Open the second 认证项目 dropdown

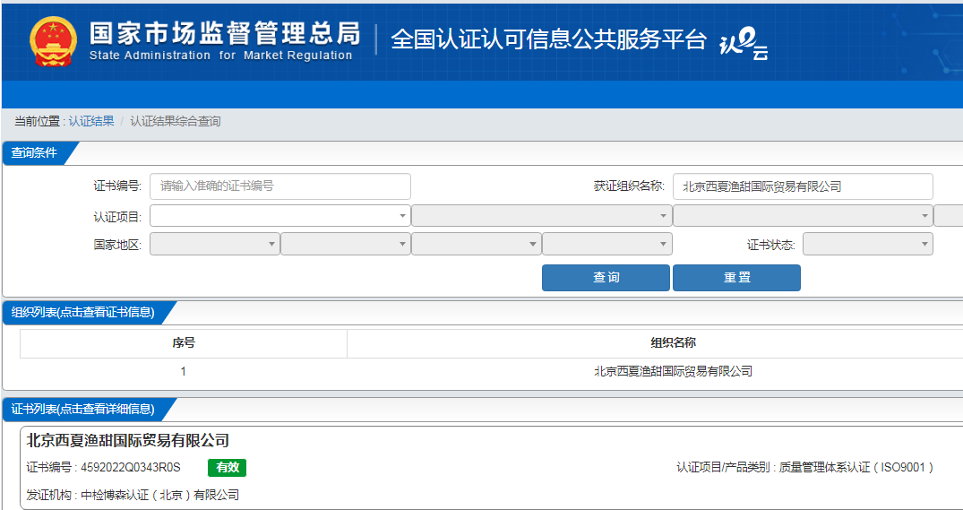[542, 216]
